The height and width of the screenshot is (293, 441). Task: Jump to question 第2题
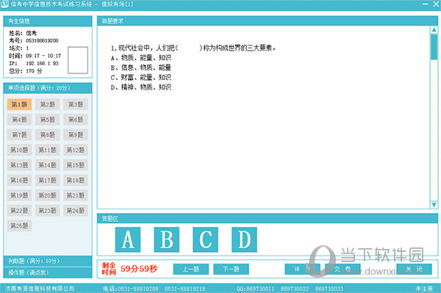(48, 104)
